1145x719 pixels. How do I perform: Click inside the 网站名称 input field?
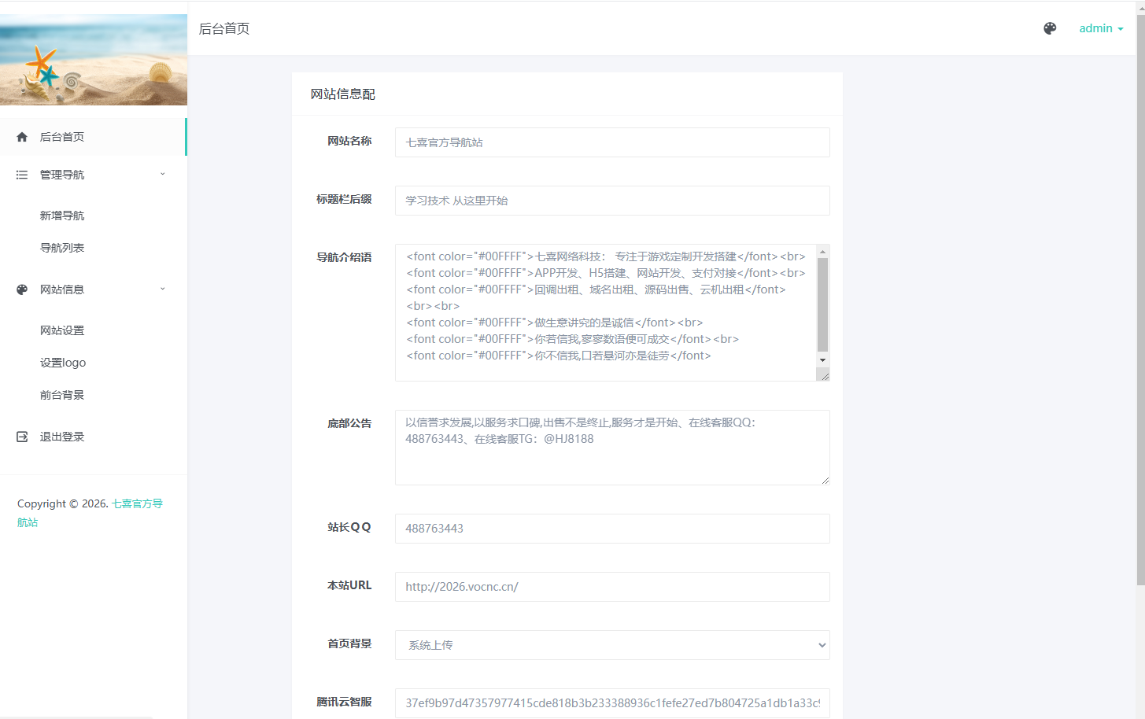pos(612,142)
